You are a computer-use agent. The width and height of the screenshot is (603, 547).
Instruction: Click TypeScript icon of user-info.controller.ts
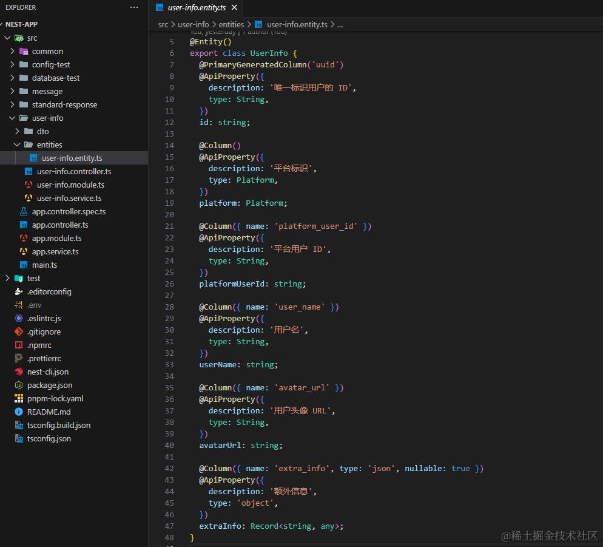coord(29,171)
